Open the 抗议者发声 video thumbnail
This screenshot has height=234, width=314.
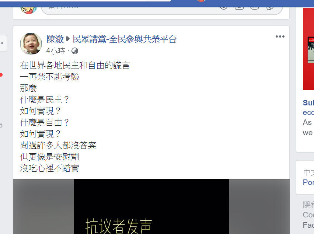click(x=151, y=206)
